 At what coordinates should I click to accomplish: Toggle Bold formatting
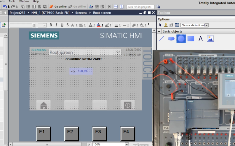click(51, 25)
